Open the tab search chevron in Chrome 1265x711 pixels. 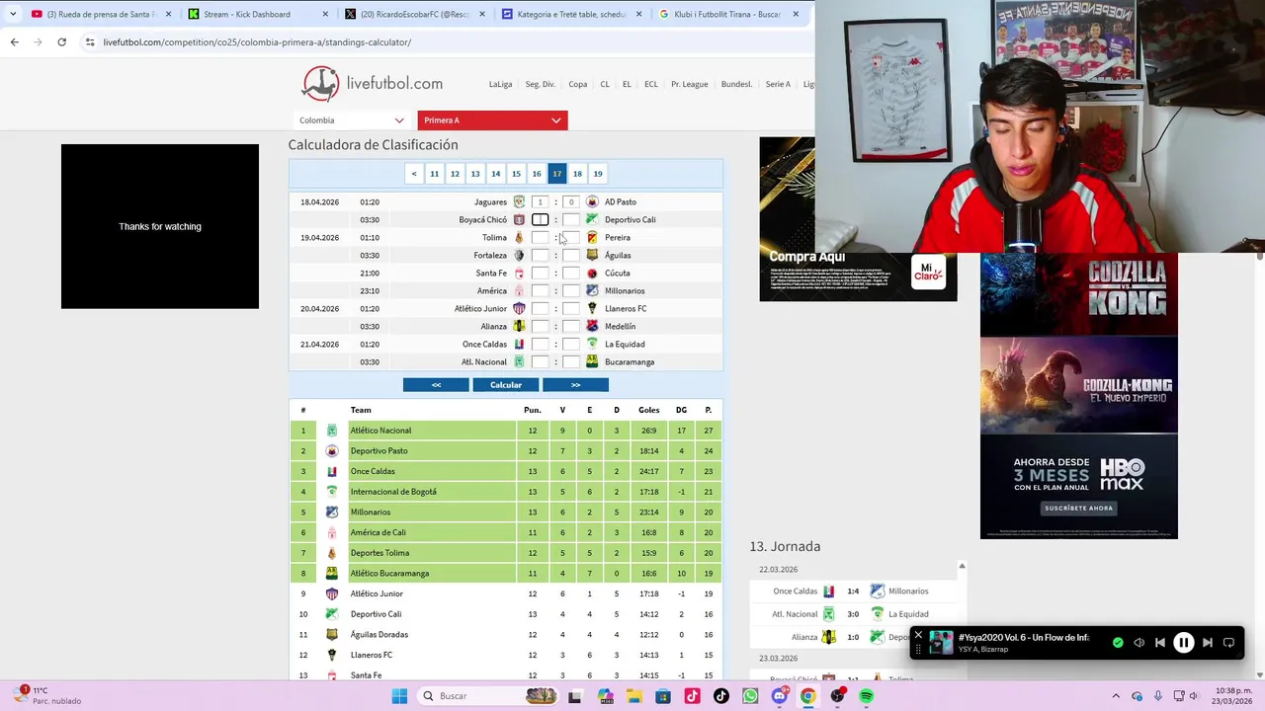(12, 14)
